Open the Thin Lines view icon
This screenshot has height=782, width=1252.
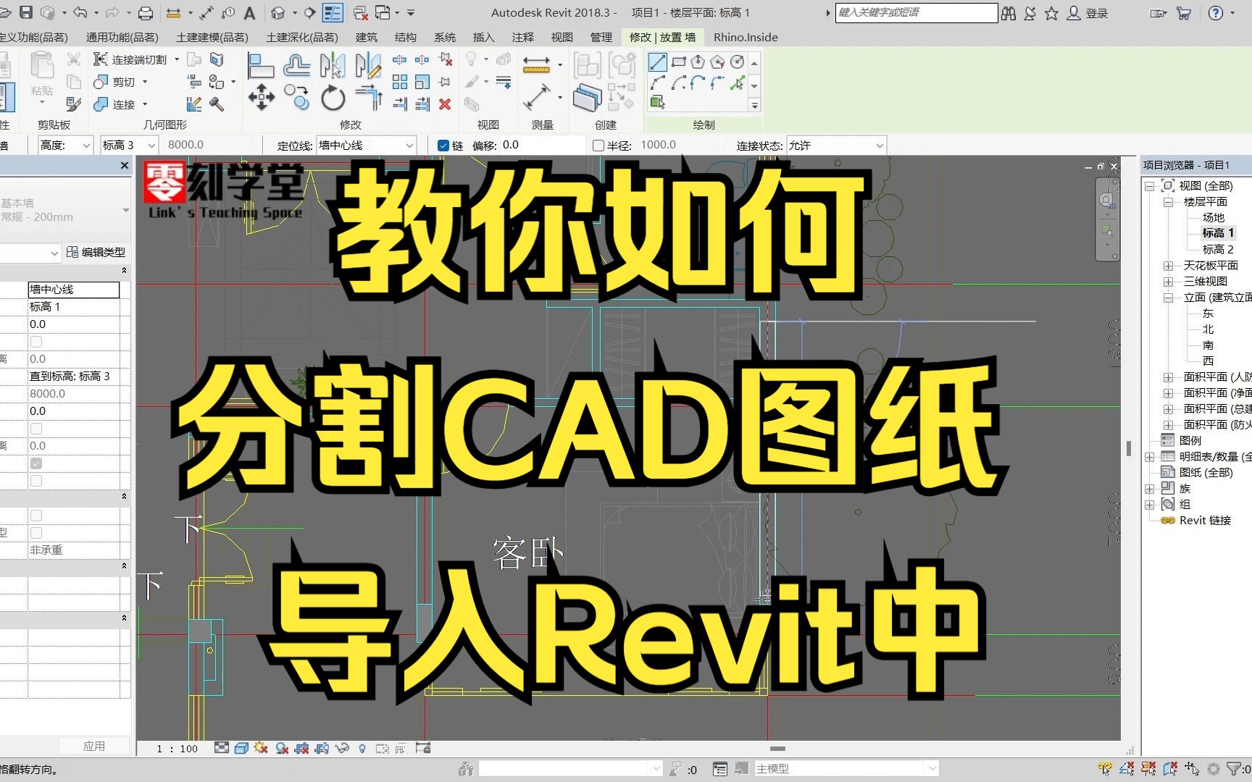point(333,14)
